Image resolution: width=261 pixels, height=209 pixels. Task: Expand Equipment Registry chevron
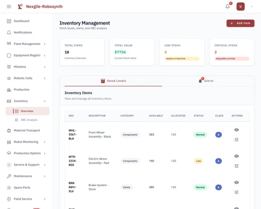point(45,56)
